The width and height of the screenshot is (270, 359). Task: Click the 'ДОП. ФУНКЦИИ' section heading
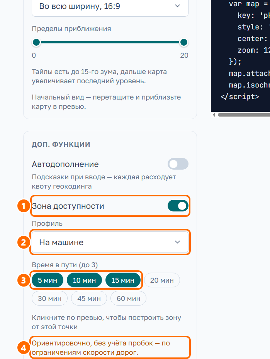click(61, 144)
